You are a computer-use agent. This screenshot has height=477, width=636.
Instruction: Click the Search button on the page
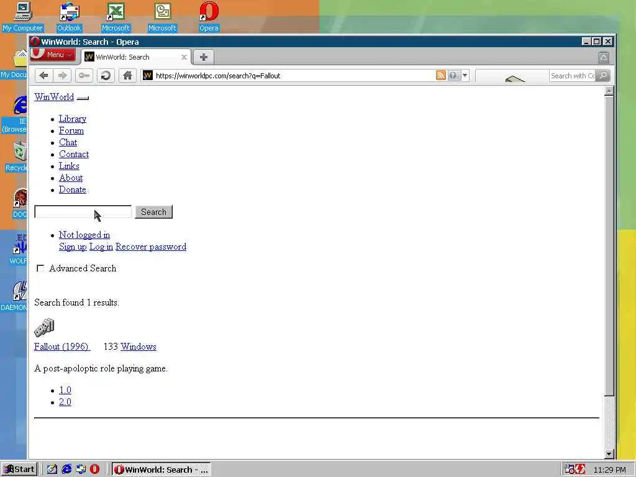(x=154, y=212)
